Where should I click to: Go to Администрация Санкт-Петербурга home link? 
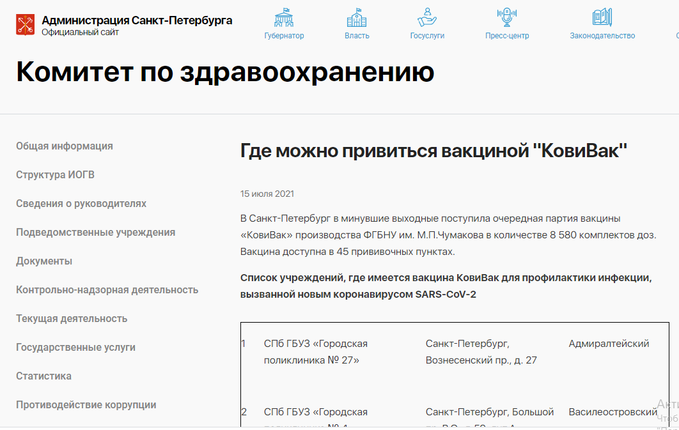tap(137, 20)
